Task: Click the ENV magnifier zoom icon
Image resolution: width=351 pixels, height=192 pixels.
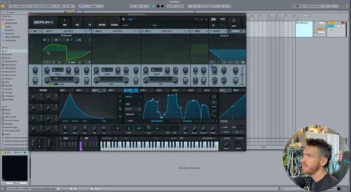Action: pos(120,109)
